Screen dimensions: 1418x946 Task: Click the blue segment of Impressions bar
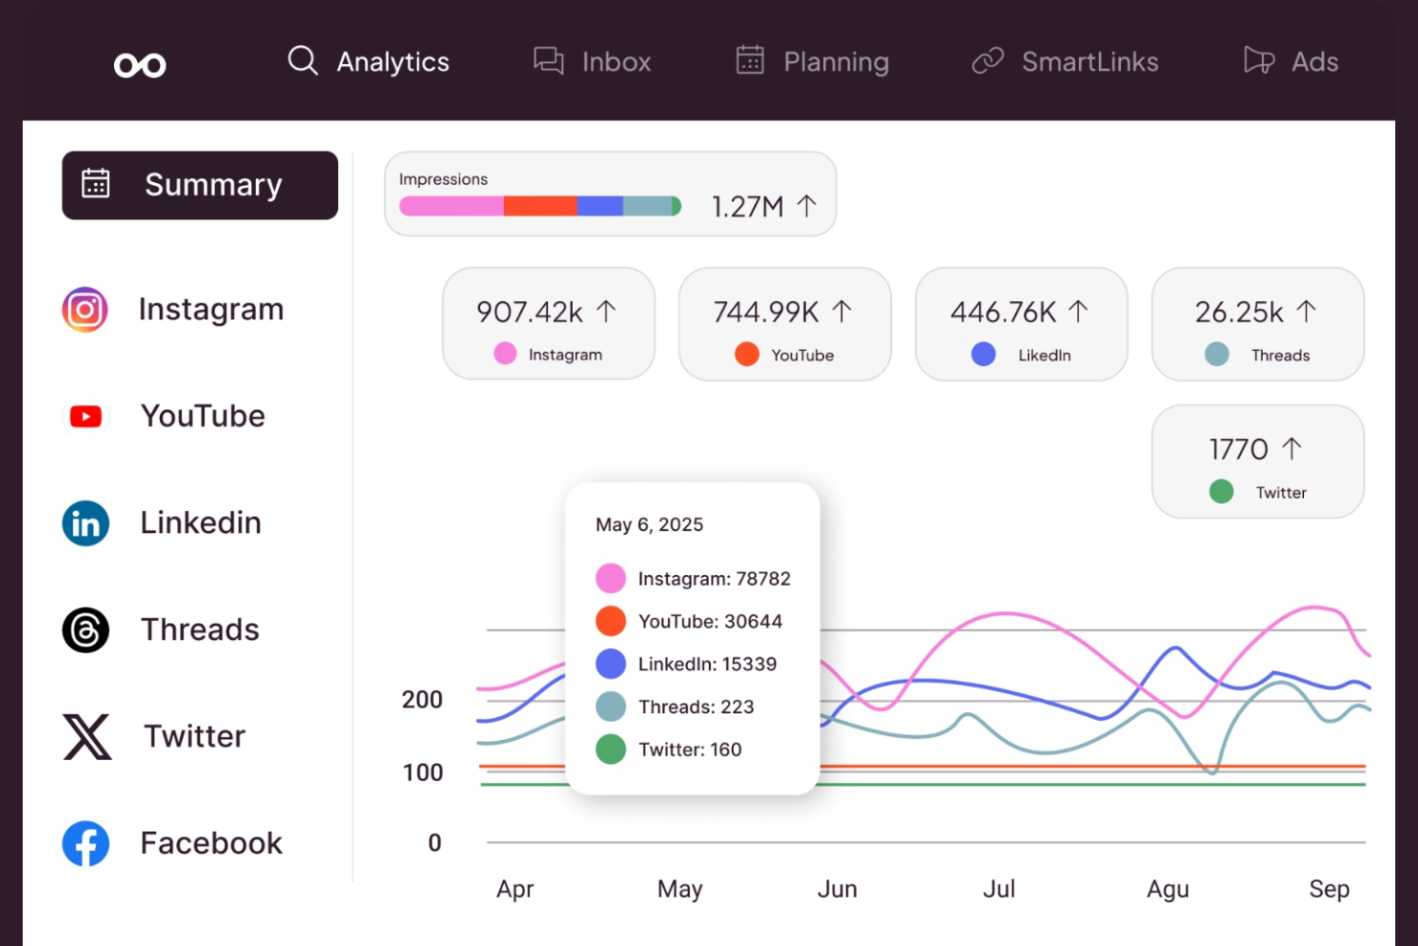[x=600, y=206]
